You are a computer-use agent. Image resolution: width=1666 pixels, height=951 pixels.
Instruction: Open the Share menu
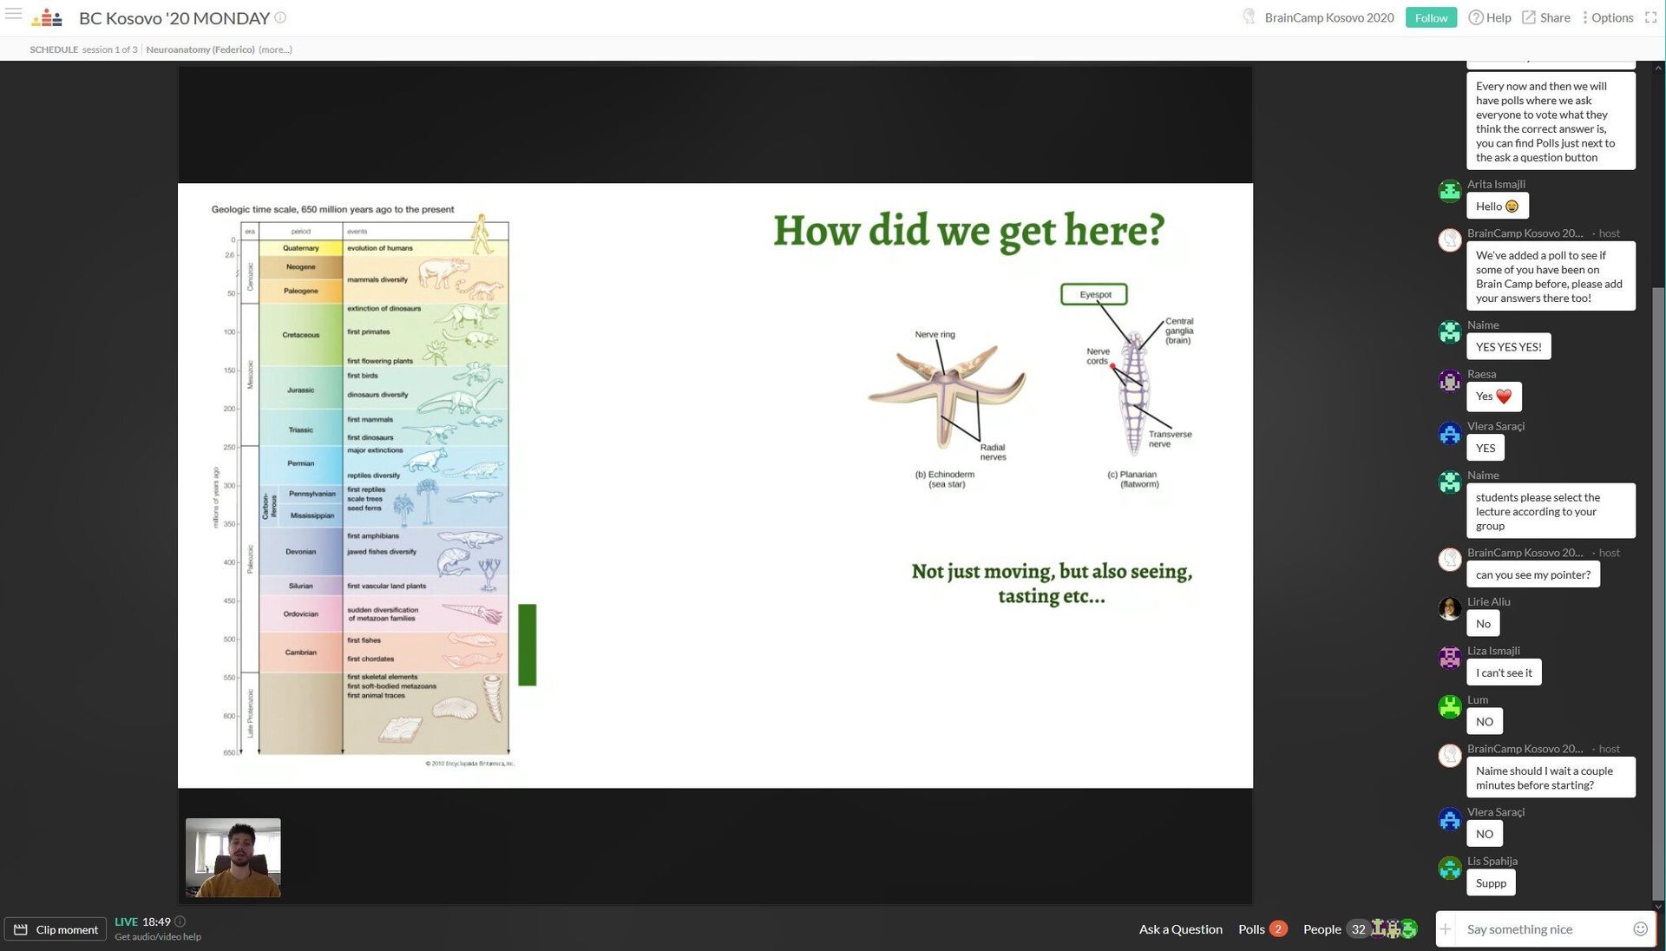click(1546, 17)
